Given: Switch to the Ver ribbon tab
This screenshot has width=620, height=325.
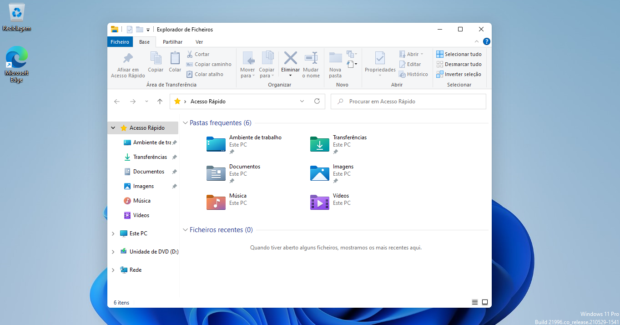Looking at the screenshot, I should pos(199,42).
